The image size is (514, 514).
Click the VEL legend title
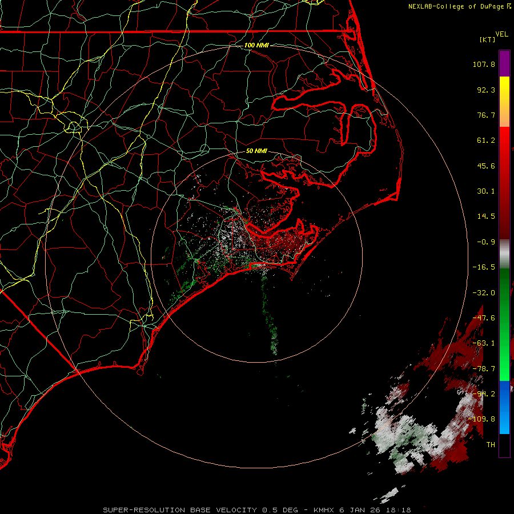(501, 34)
